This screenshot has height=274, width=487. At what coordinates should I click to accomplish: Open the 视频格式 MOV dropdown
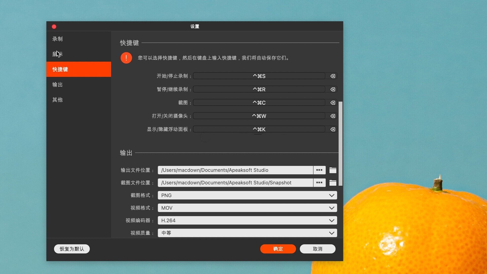point(247,208)
